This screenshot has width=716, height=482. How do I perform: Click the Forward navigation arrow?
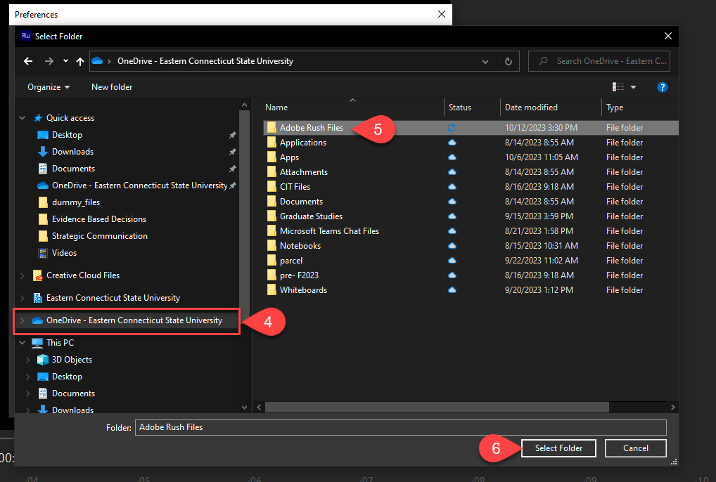(49, 61)
